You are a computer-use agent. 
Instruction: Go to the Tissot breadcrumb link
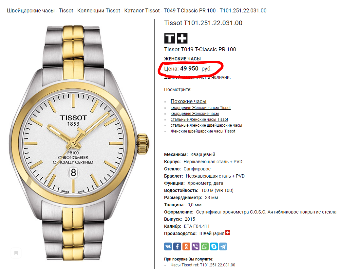(66, 10)
